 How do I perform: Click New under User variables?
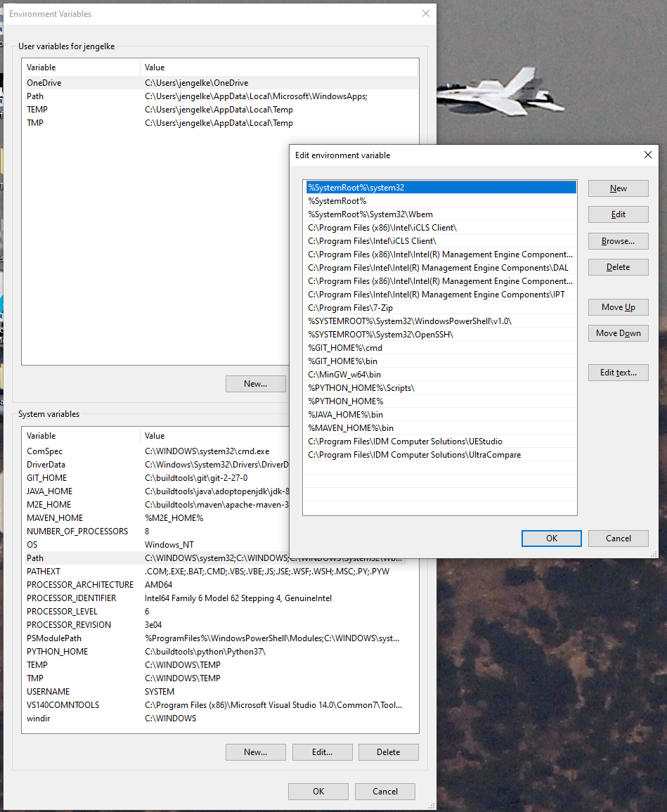[255, 383]
